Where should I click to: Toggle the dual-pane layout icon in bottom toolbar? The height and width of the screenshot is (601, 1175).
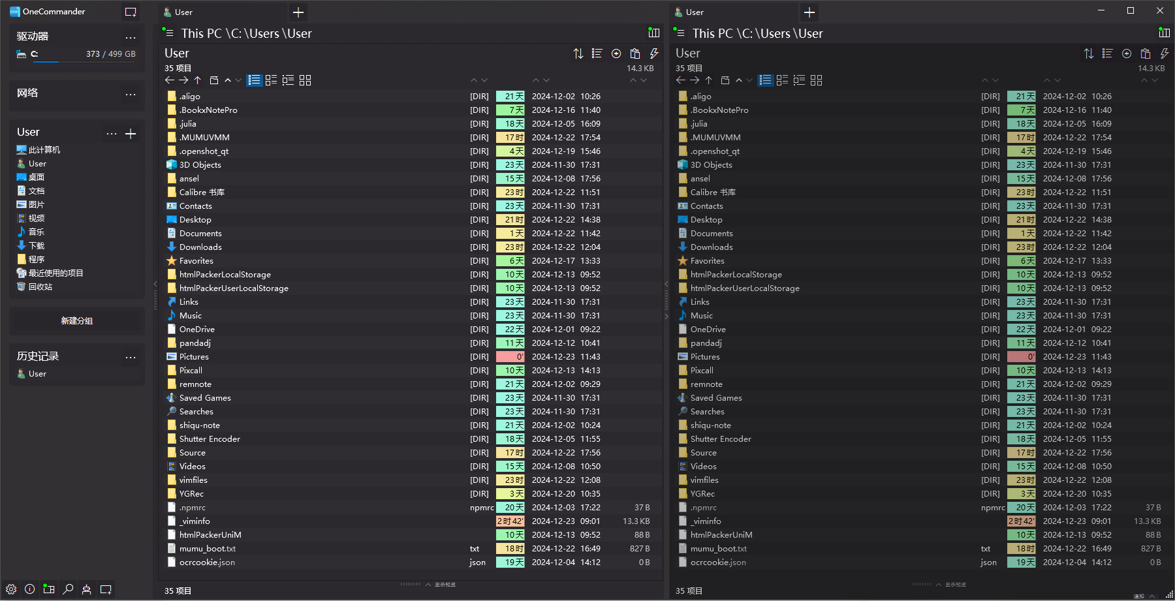[49, 589]
